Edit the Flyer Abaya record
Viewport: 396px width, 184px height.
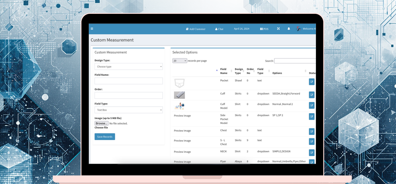pos(312,162)
